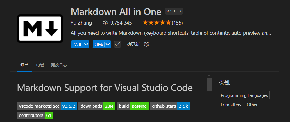Click the github stars 2.9k badge
Image resolution: width=290 pixels, height=122 pixels.
point(170,106)
